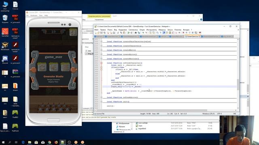The width and height of the screenshot is (259, 145).
Task: Open the Hardware menu in Corona Simulator
Action: [34, 15]
